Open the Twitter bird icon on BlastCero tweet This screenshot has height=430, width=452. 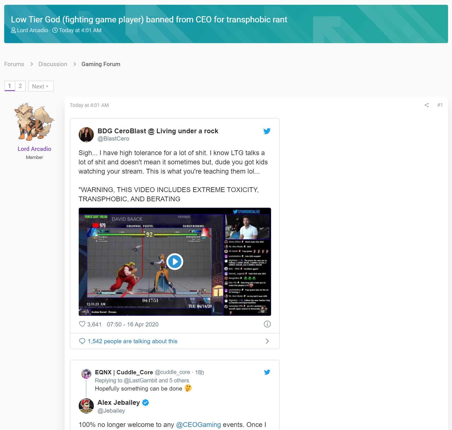tap(267, 131)
